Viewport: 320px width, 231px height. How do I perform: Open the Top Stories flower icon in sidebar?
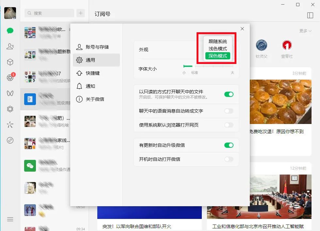click(x=10, y=109)
